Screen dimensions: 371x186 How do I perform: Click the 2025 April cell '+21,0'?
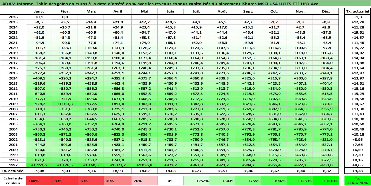click(117, 22)
